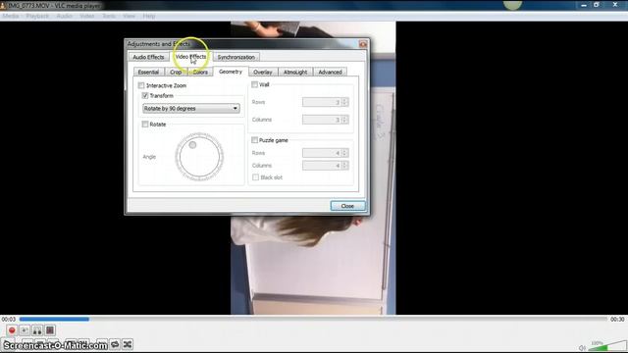Open the AtmoLight sub-tab
Image resolution: width=628 pixels, height=353 pixels.
295,72
